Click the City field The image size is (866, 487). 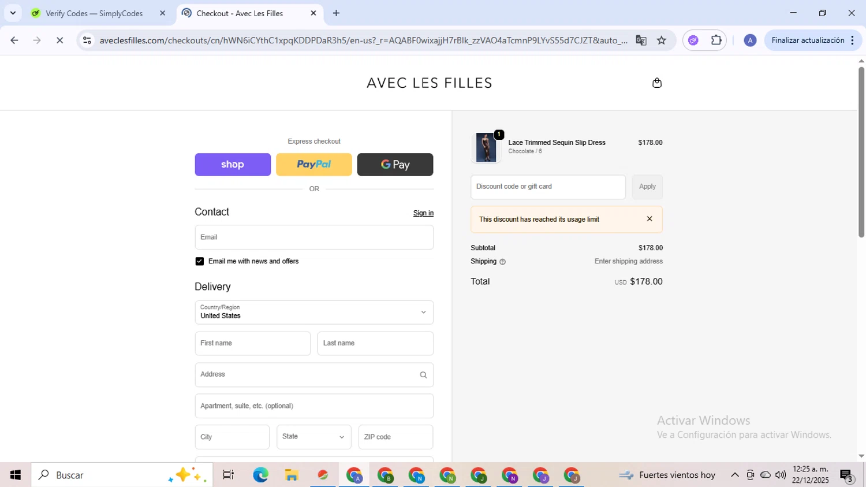point(232,437)
